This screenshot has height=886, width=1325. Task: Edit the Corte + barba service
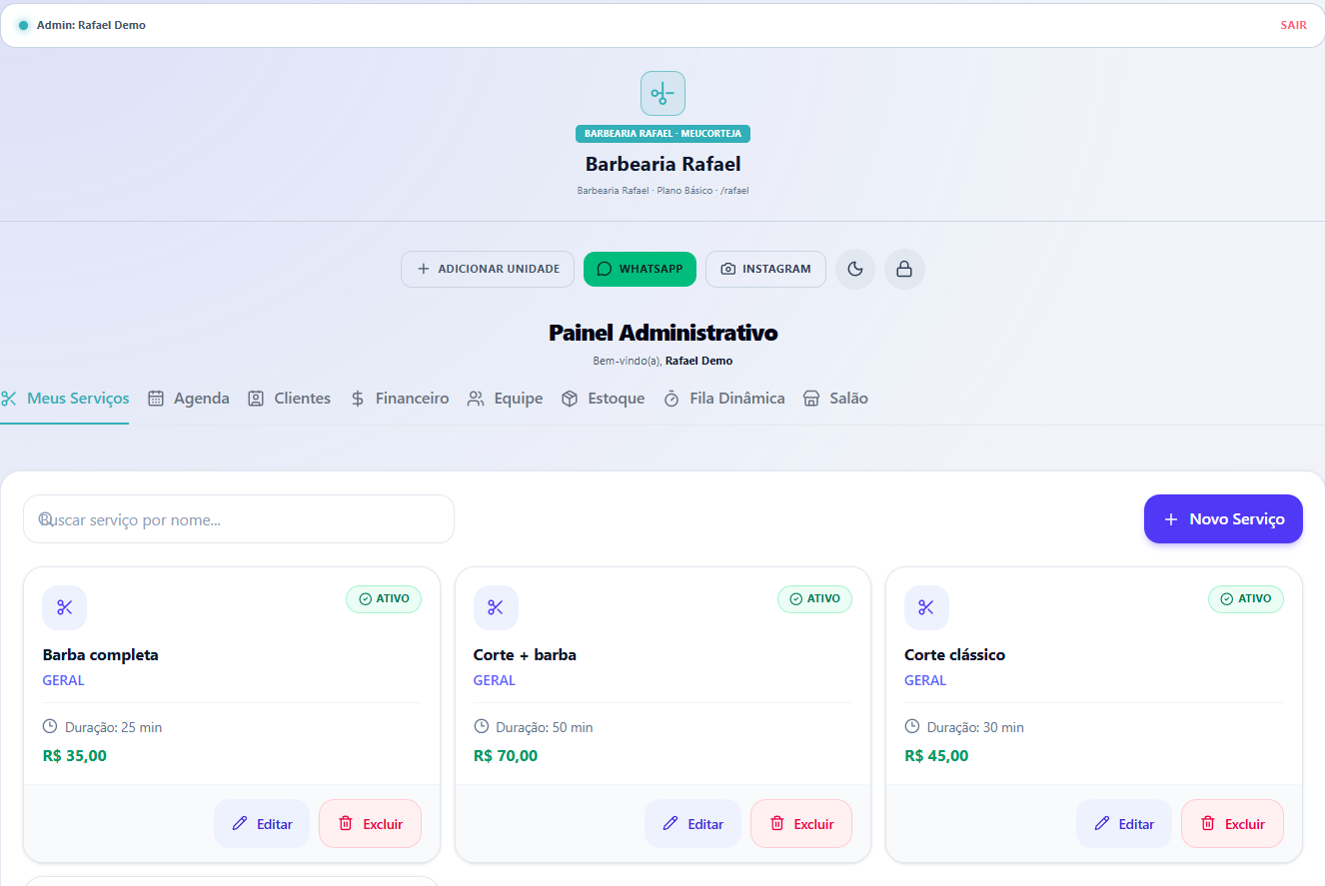[x=692, y=824]
